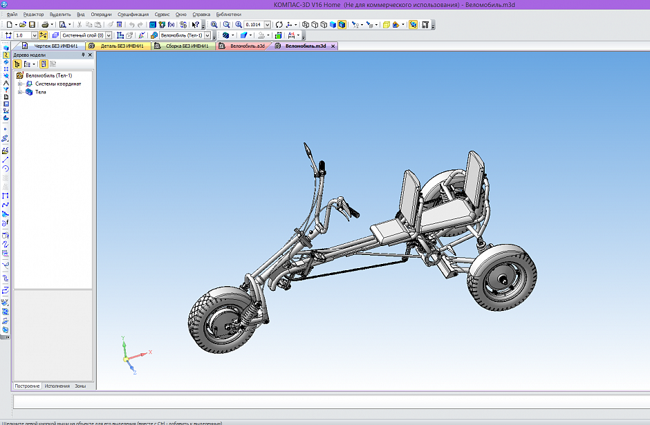
Task: Open the context help arrow-question icon
Action: pos(196,25)
